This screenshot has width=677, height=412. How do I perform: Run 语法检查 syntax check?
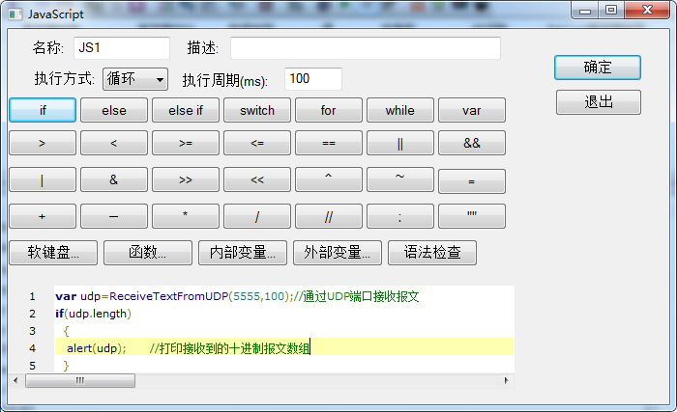click(x=432, y=253)
